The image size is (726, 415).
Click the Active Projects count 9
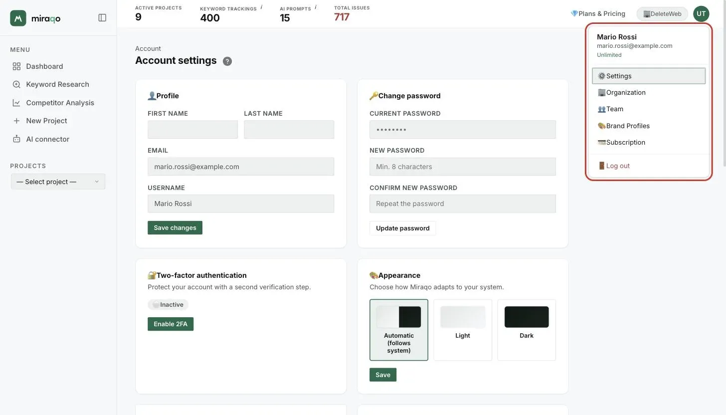coord(138,17)
